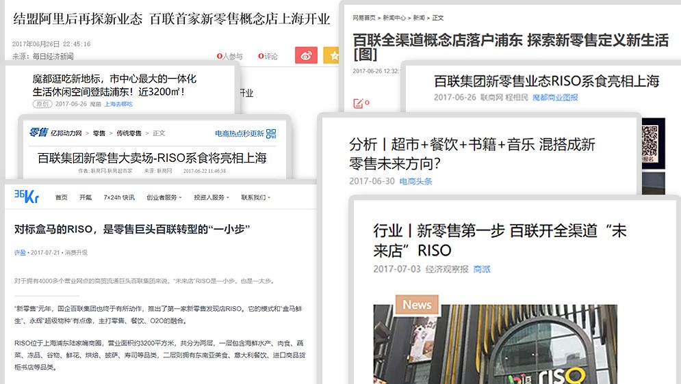This screenshot has width=681, height=384.
Task: Click headline 分析丨超市+餐饮+书籍+音乐
Action: point(472,154)
